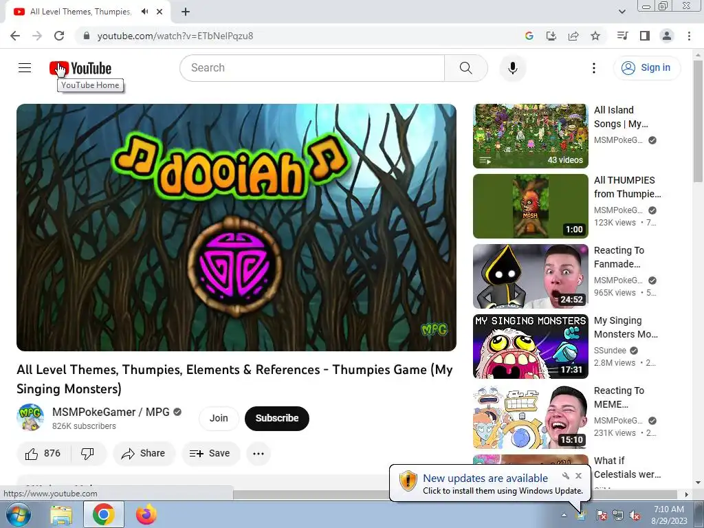The height and width of the screenshot is (528, 704).
Task: Close the All Level Themes tab
Action: (159, 12)
